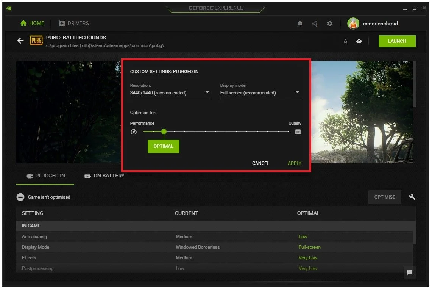Click the performance speedometer icon

[134, 132]
